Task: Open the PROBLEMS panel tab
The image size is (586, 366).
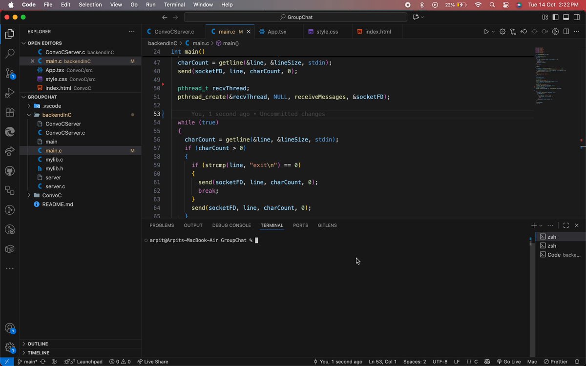Action: tap(162, 225)
